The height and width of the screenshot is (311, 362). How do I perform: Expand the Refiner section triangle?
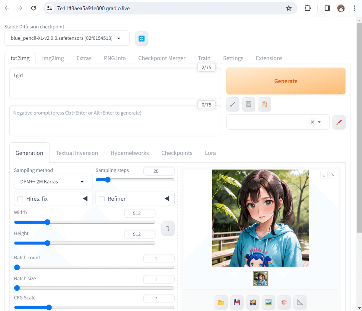pyautogui.click(x=167, y=199)
